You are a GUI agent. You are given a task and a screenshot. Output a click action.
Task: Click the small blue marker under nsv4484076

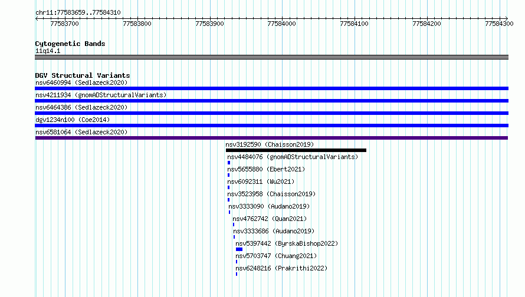(x=229, y=163)
